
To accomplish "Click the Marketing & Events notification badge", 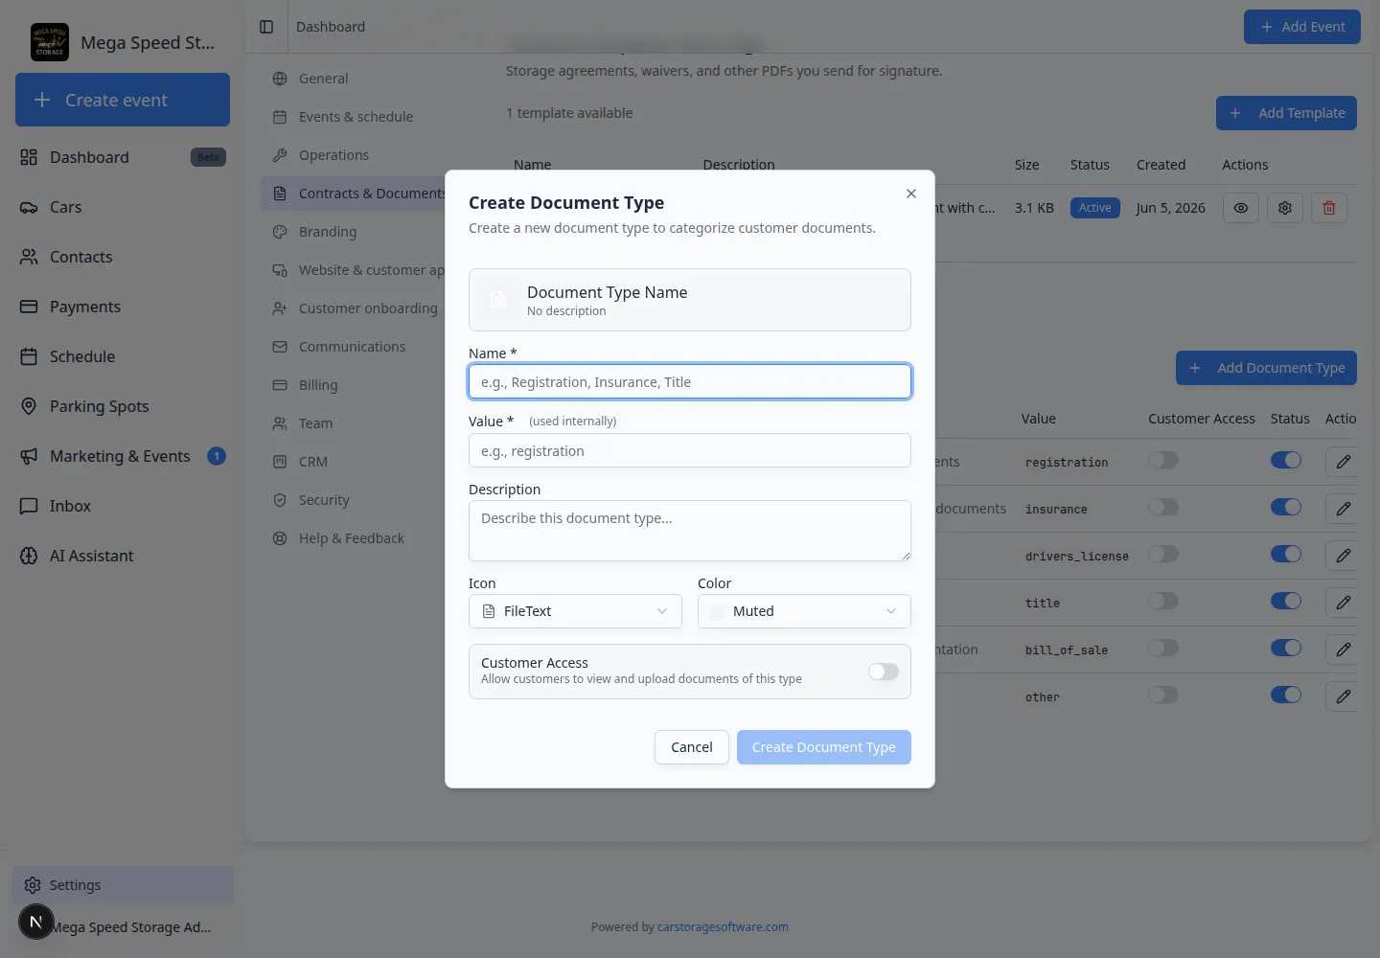I will click(217, 456).
